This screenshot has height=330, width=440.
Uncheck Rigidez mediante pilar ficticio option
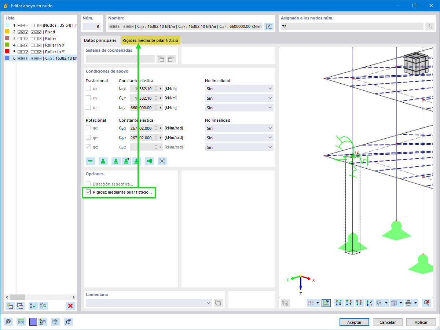coord(88,192)
